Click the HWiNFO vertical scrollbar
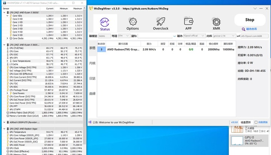 [x=84, y=77]
